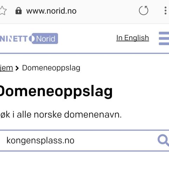169x169 pixels.
Task: Click the blank toolbar space before the reload icon
Action: [107, 11]
